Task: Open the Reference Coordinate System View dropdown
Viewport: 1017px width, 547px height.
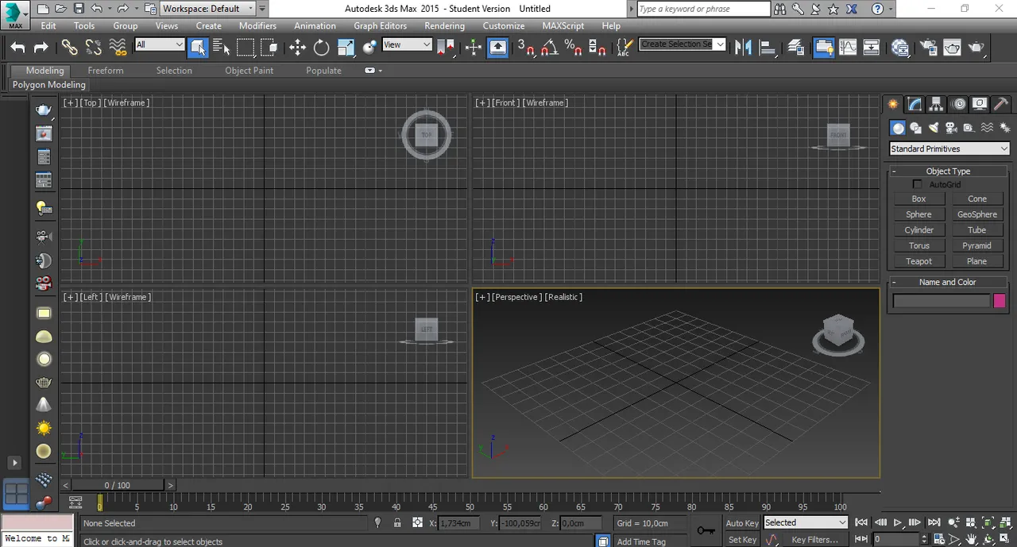Action: (x=407, y=44)
